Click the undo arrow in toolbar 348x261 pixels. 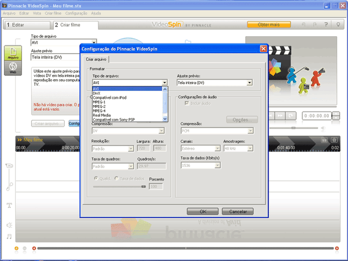point(304,25)
